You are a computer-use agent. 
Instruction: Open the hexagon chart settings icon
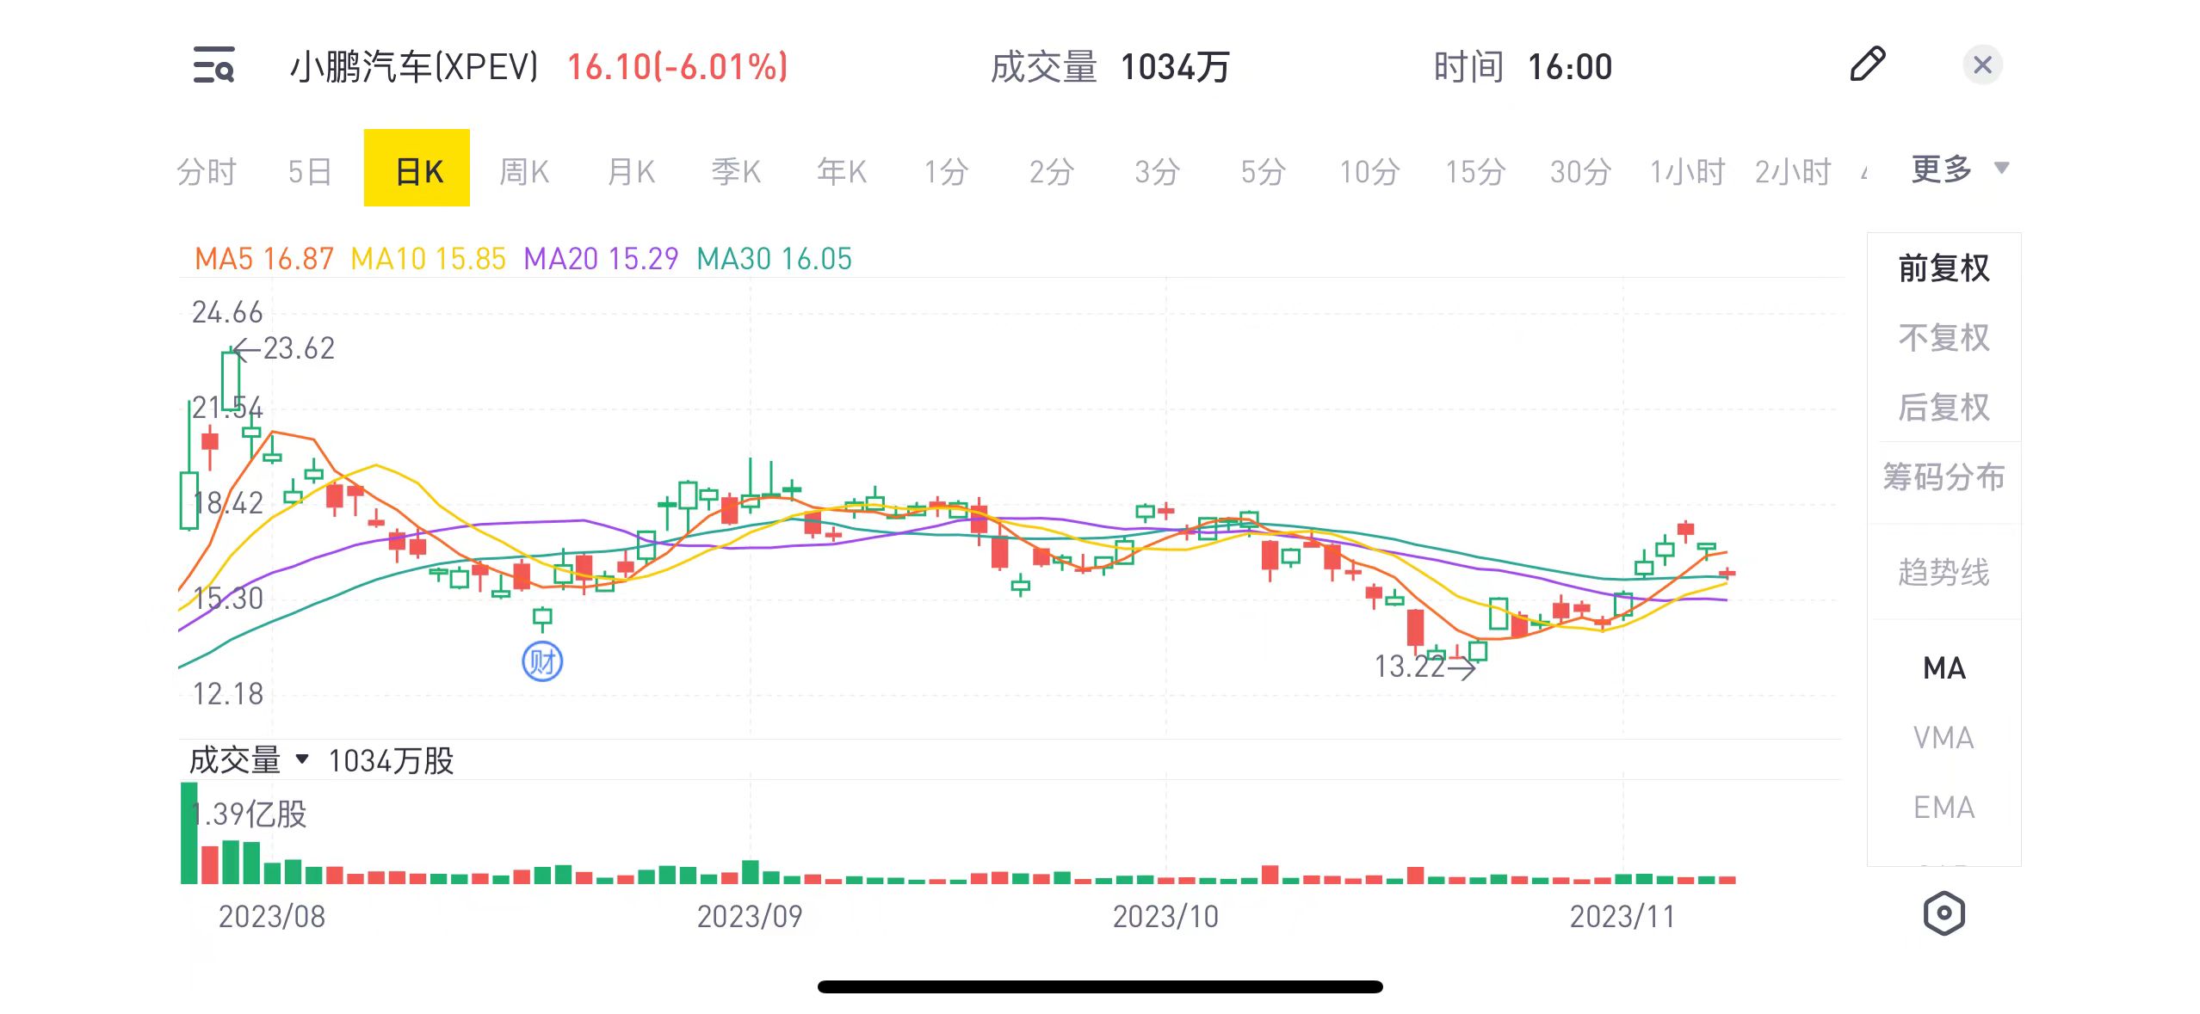1944,913
